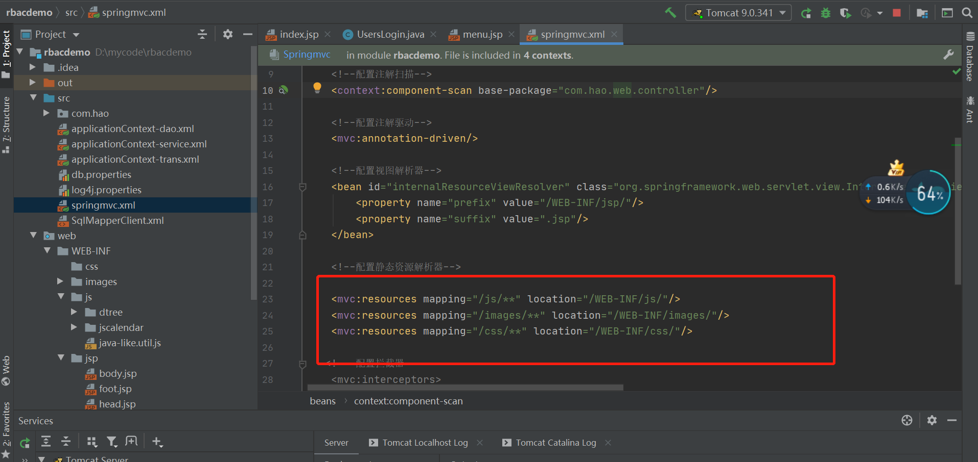Click the beans breadcrumb
The image size is (978, 462).
point(323,401)
